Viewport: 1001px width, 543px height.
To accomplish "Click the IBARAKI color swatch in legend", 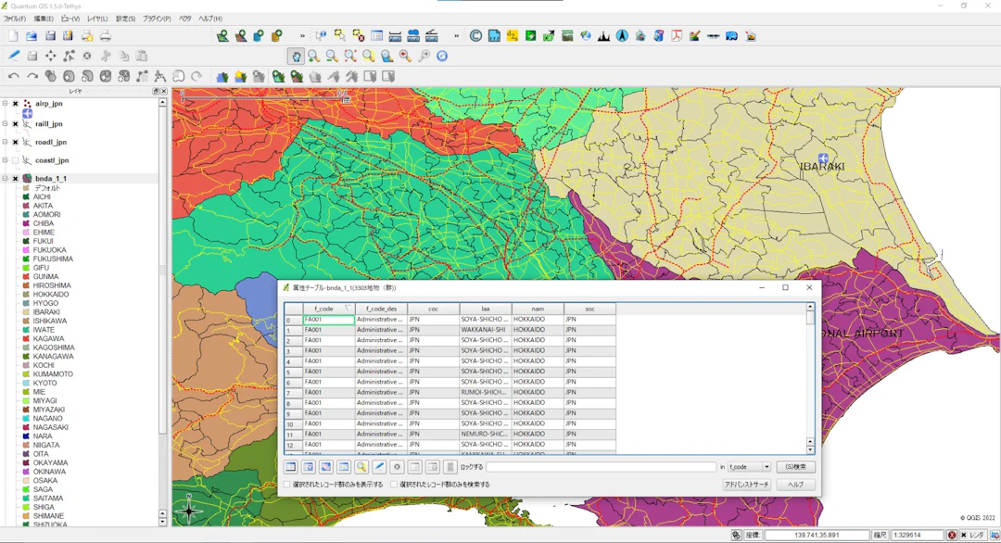I will [x=26, y=312].
